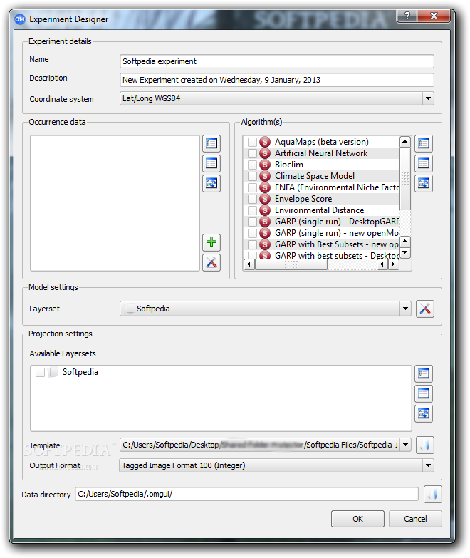Browse for Data directory icon

coord(433,495)
